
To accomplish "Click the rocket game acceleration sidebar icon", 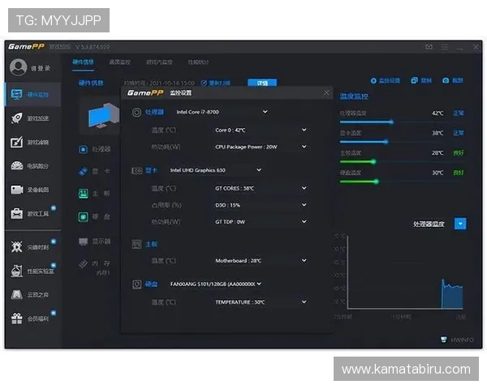I will pyautogui.click(x=17, y=118).
